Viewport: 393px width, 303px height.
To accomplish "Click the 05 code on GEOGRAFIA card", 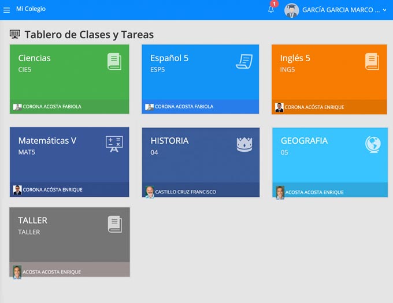I will 284,152.
